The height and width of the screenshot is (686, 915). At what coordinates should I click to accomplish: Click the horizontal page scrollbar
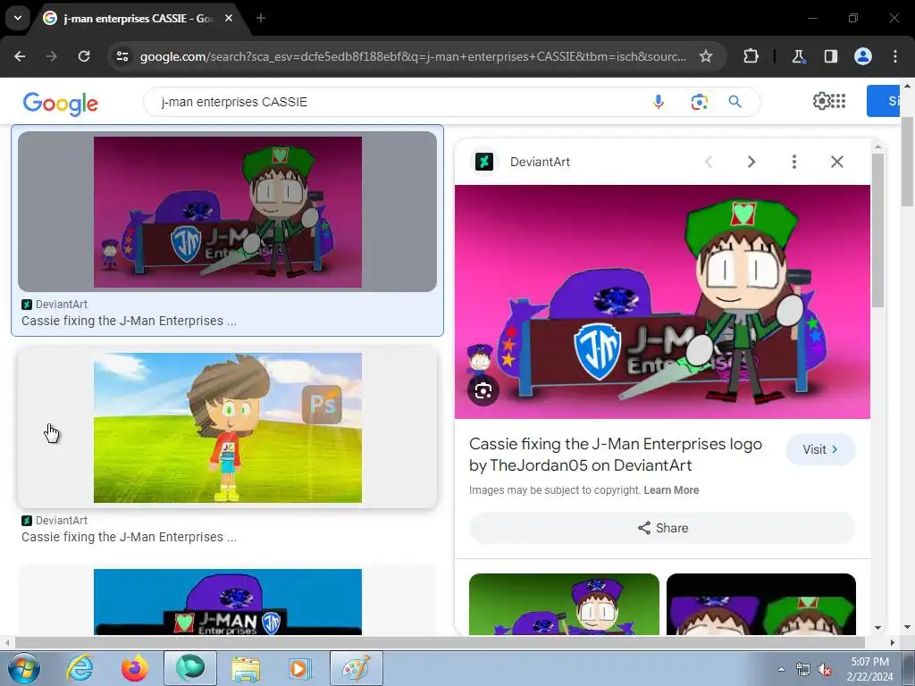pos(440,642)
